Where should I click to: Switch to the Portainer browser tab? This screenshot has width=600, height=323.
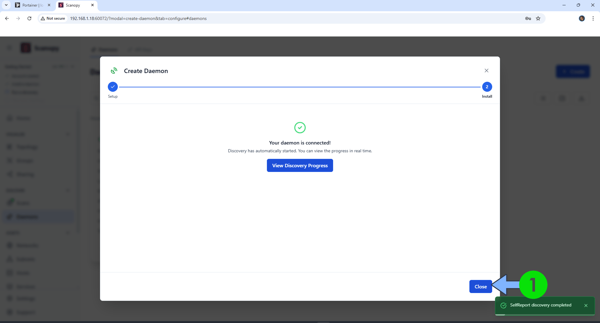pyautogui.click(x=30, y=5)
